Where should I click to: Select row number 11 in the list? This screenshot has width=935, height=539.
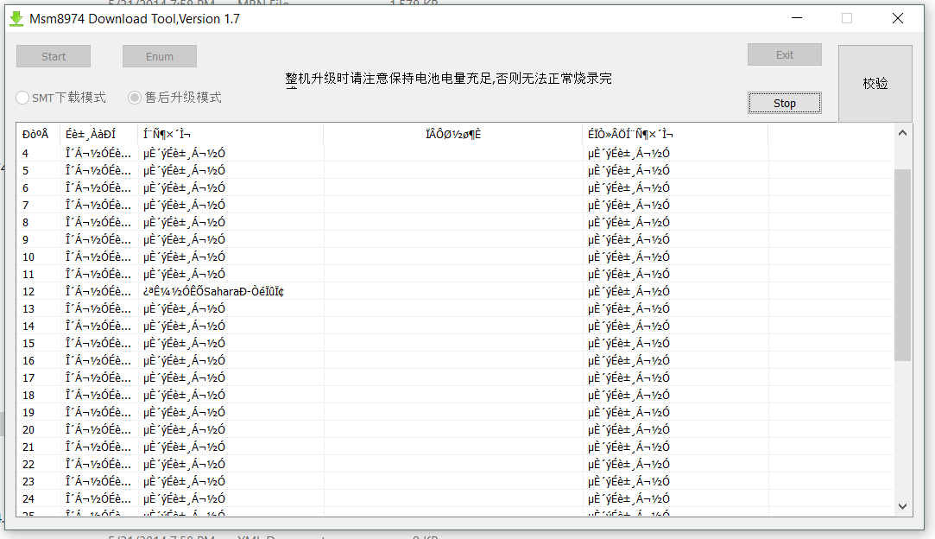[455, 275]
